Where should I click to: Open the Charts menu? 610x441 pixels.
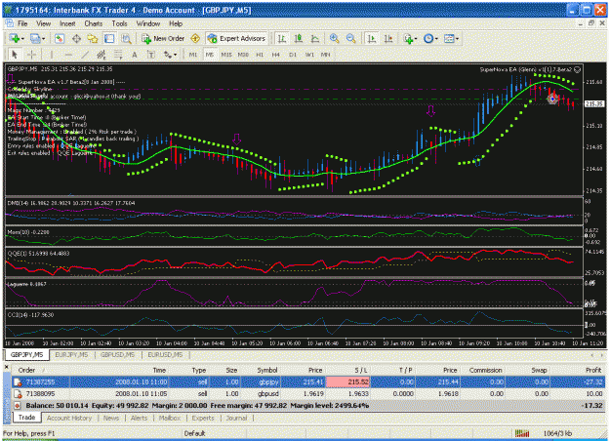tap(94, 23)
